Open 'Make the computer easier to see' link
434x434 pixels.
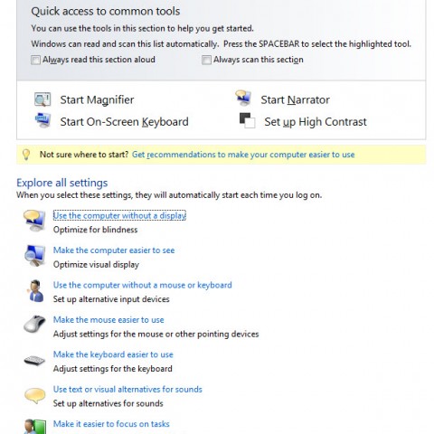tap(114, 250)
